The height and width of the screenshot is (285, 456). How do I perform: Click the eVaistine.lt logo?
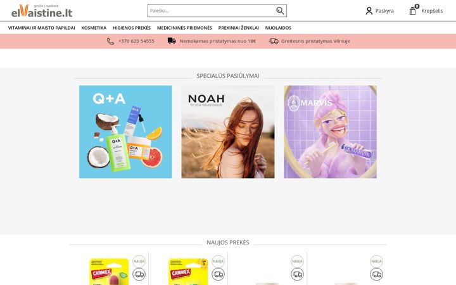coord(42,11)
